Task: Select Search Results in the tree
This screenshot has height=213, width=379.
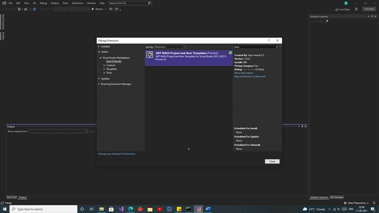Action: coord(114,62)
